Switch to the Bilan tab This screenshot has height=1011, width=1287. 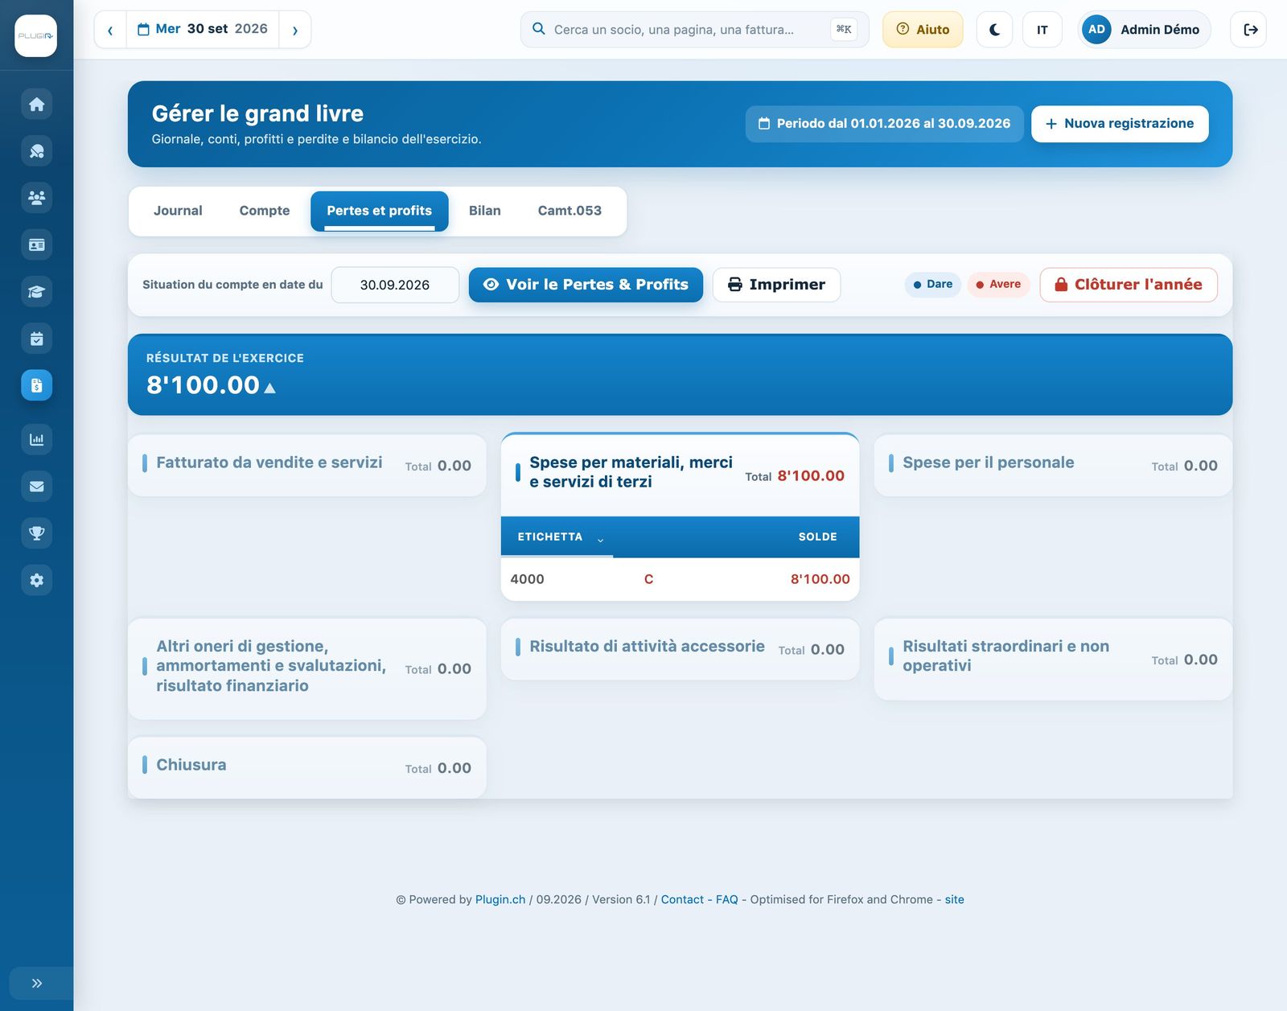pyautogui.click(x=485, y=211)
